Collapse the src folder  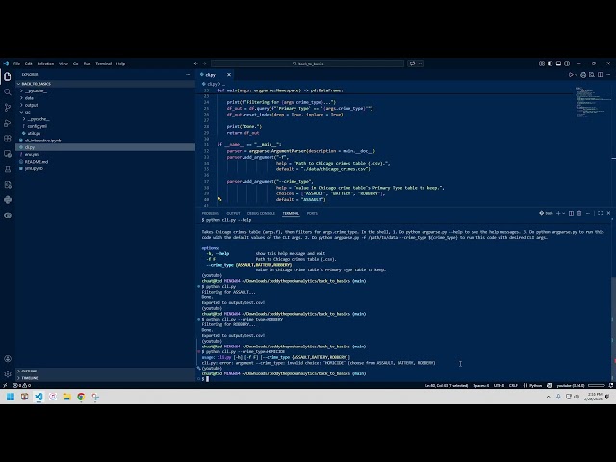pos(105,112)
